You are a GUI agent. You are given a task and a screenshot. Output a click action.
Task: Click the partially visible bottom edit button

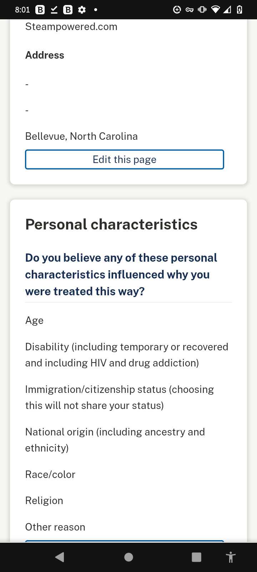pos(125,541)
